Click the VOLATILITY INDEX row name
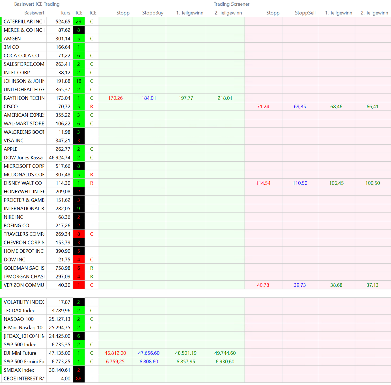Viewport: 391px width, 385px height. (24, 302)
